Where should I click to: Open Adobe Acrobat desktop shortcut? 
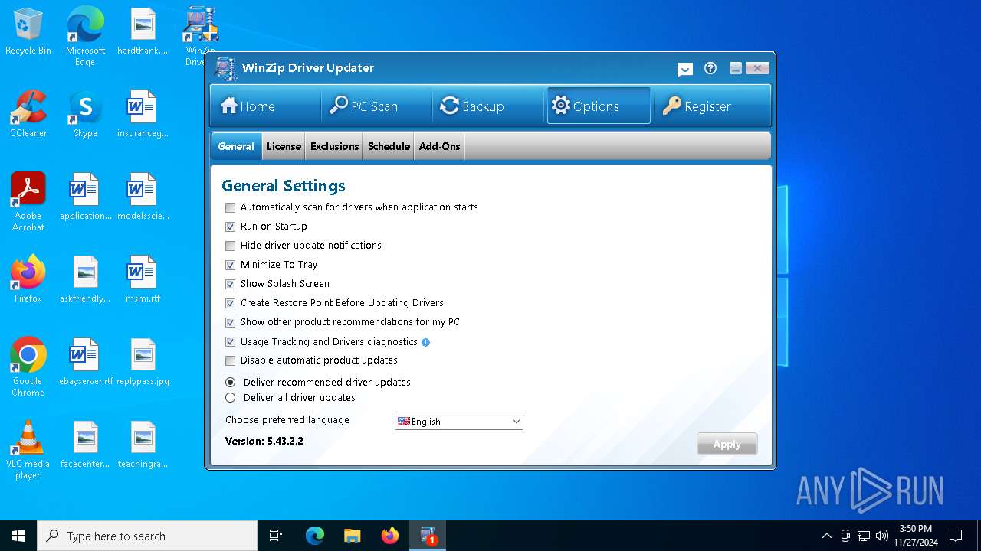coord(28,202)
